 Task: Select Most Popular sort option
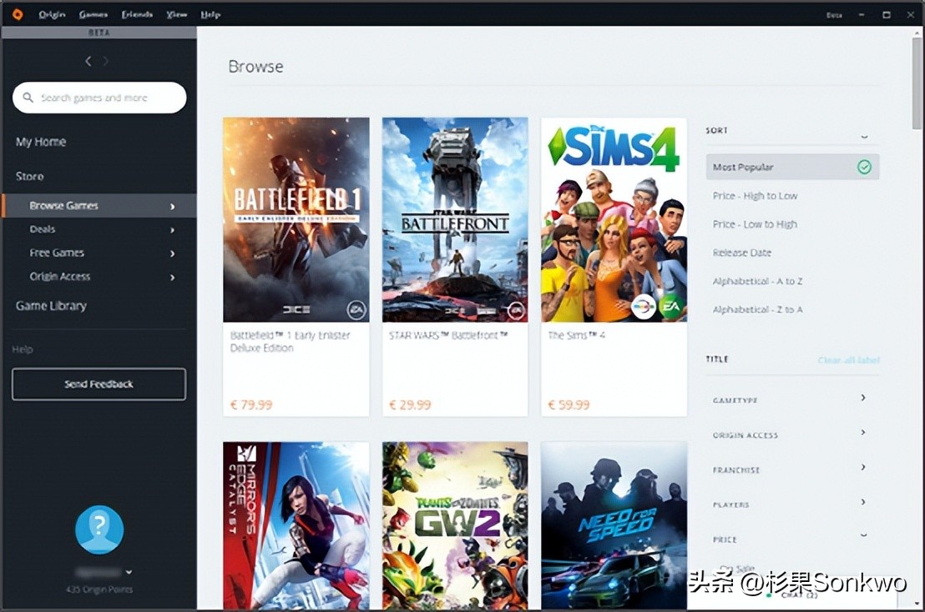click(792, 168)
